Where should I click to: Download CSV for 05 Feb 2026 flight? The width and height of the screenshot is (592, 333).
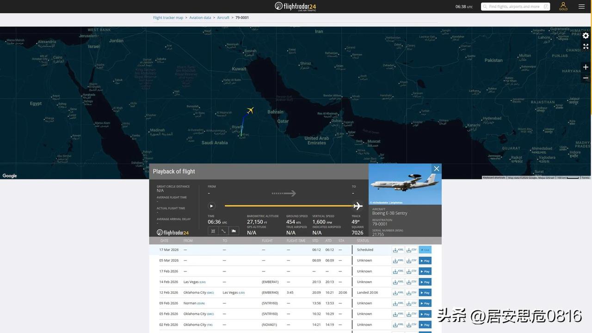click(411, 314)
